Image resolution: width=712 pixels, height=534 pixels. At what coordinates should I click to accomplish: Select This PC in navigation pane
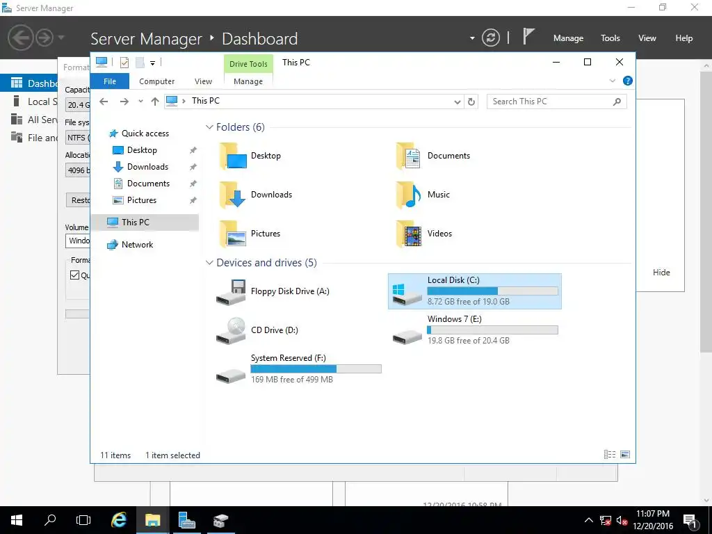pos(145,222)
